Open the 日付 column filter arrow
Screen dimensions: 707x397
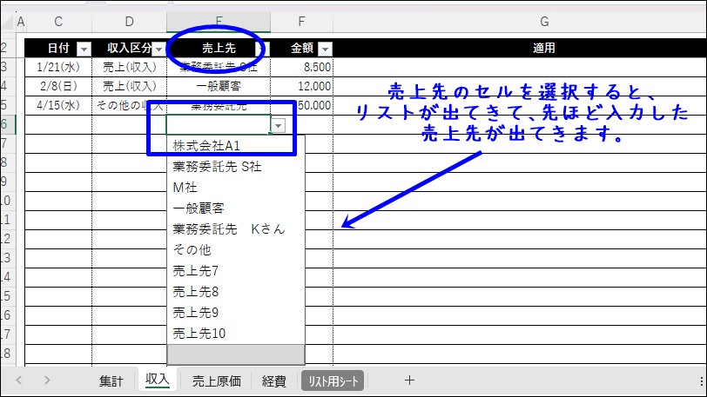click(84, 49)
